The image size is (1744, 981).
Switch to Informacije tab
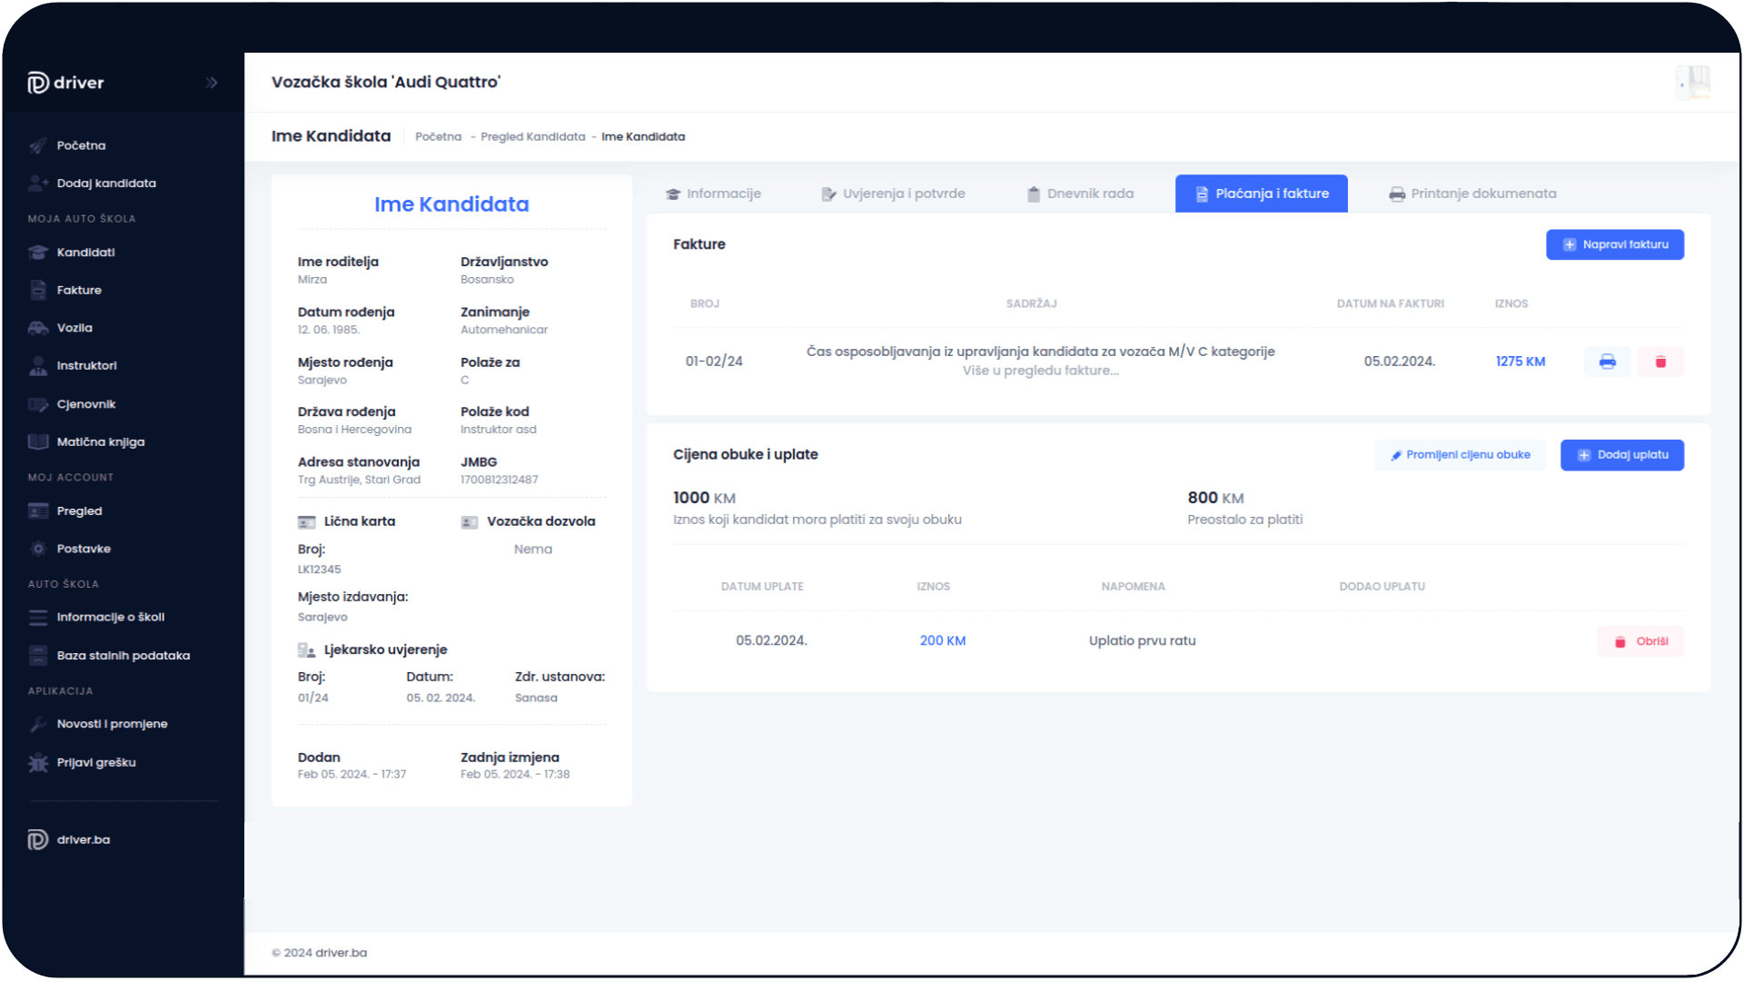(x=714, y=193)
